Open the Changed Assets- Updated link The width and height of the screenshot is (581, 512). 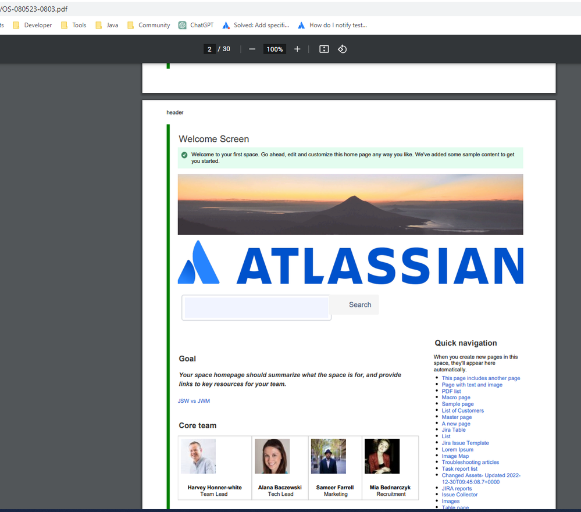click(x=481, y=479)
